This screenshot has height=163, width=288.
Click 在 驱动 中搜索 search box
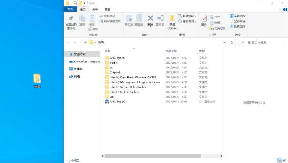click(261, 42)
